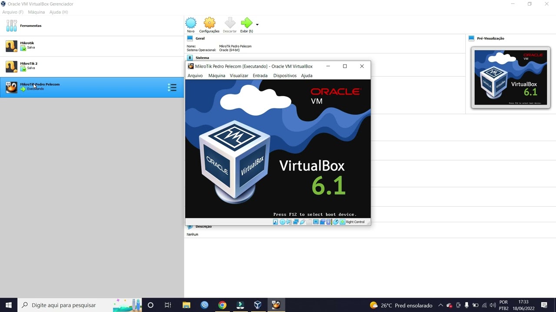The image size is (556, 312).
Task: Click the volume speaker tray icon
Action: [x=493, y=305]
